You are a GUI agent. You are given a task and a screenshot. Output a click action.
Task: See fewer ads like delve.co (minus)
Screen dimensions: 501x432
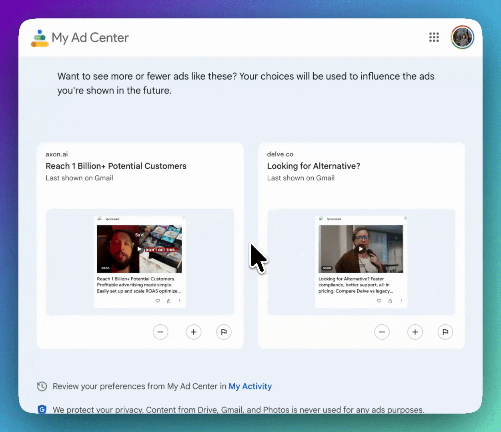[x=382, y=332]
